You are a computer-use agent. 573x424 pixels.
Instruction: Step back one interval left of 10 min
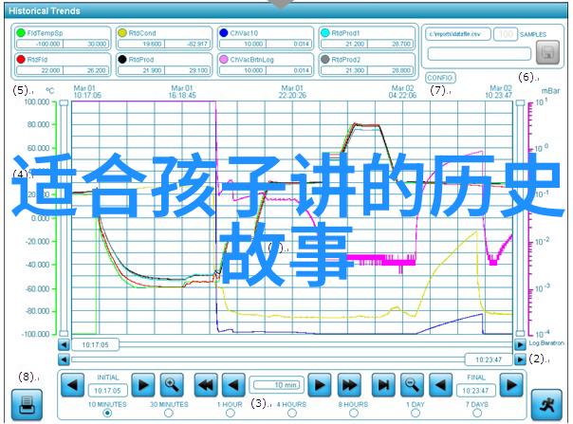click(x=233, y=385)
